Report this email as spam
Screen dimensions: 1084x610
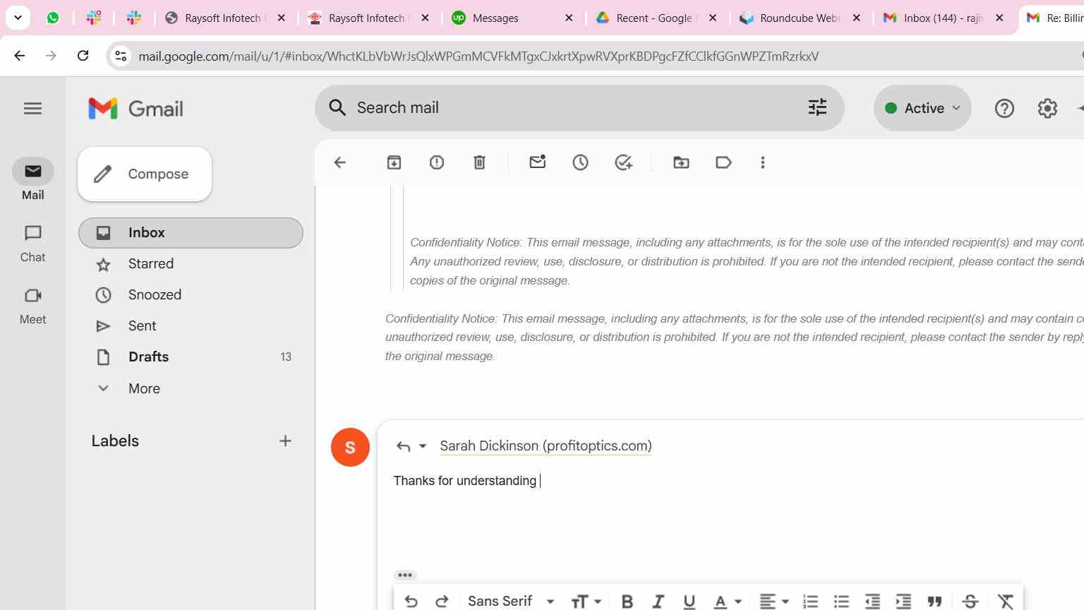coord(437,162)
